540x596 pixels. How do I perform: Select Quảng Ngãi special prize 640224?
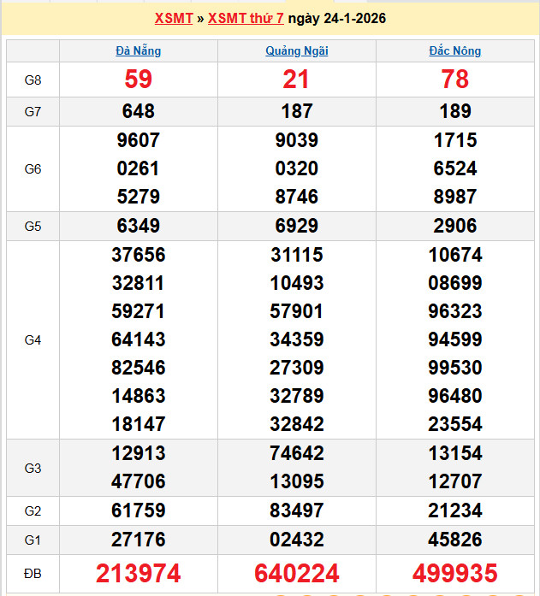[297, 574]
